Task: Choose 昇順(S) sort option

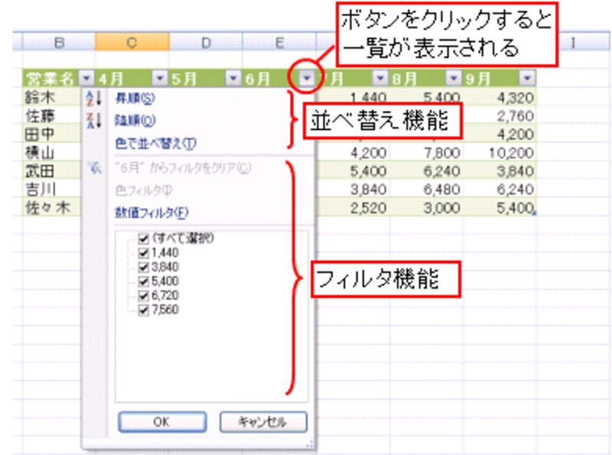Action: (135, 99)
